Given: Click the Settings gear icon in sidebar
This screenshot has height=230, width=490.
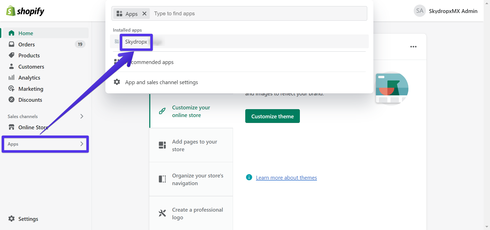Looking at the screenshot, I should coord(11,219).
